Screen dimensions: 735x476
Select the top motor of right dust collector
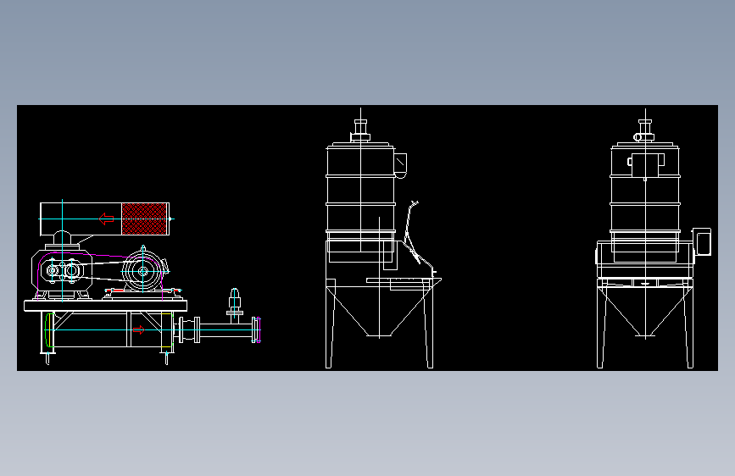click(x=644, y=130)
